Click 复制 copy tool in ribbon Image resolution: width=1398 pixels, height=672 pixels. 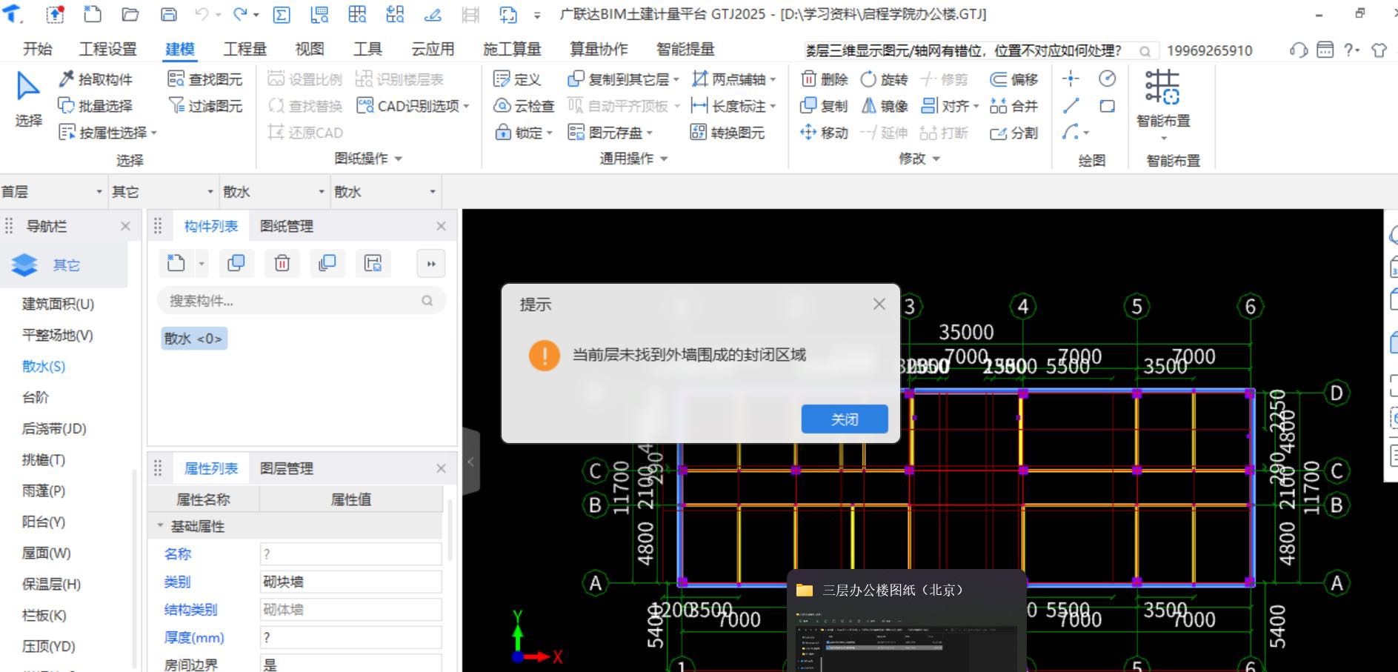pyautogui.click(x=825, y=106)
